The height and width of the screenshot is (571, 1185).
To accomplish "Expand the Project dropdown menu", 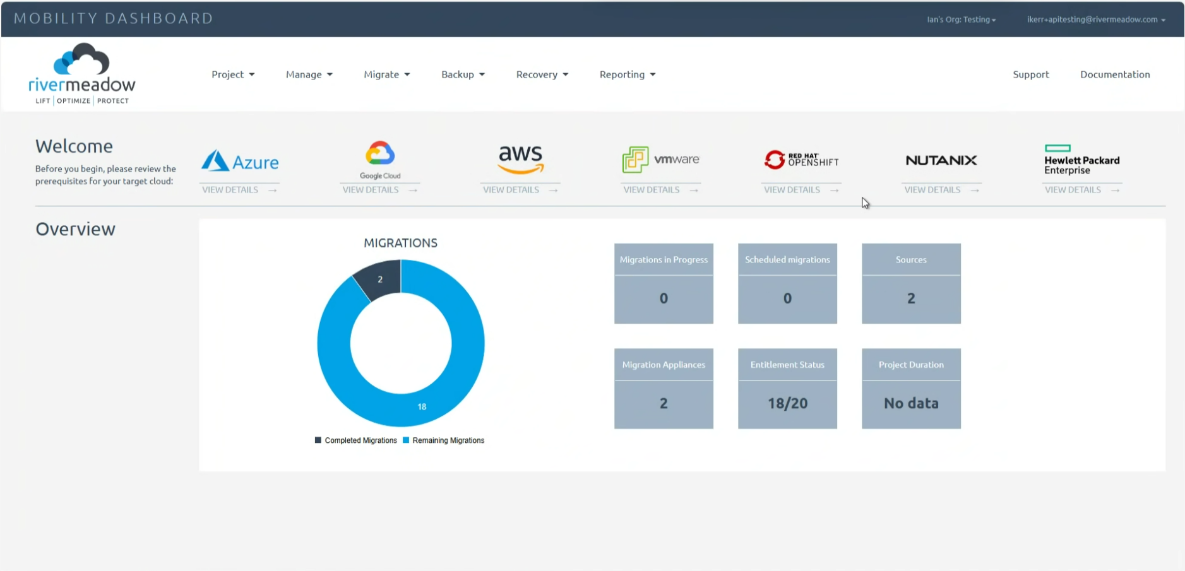I will (x=233, y=74).
